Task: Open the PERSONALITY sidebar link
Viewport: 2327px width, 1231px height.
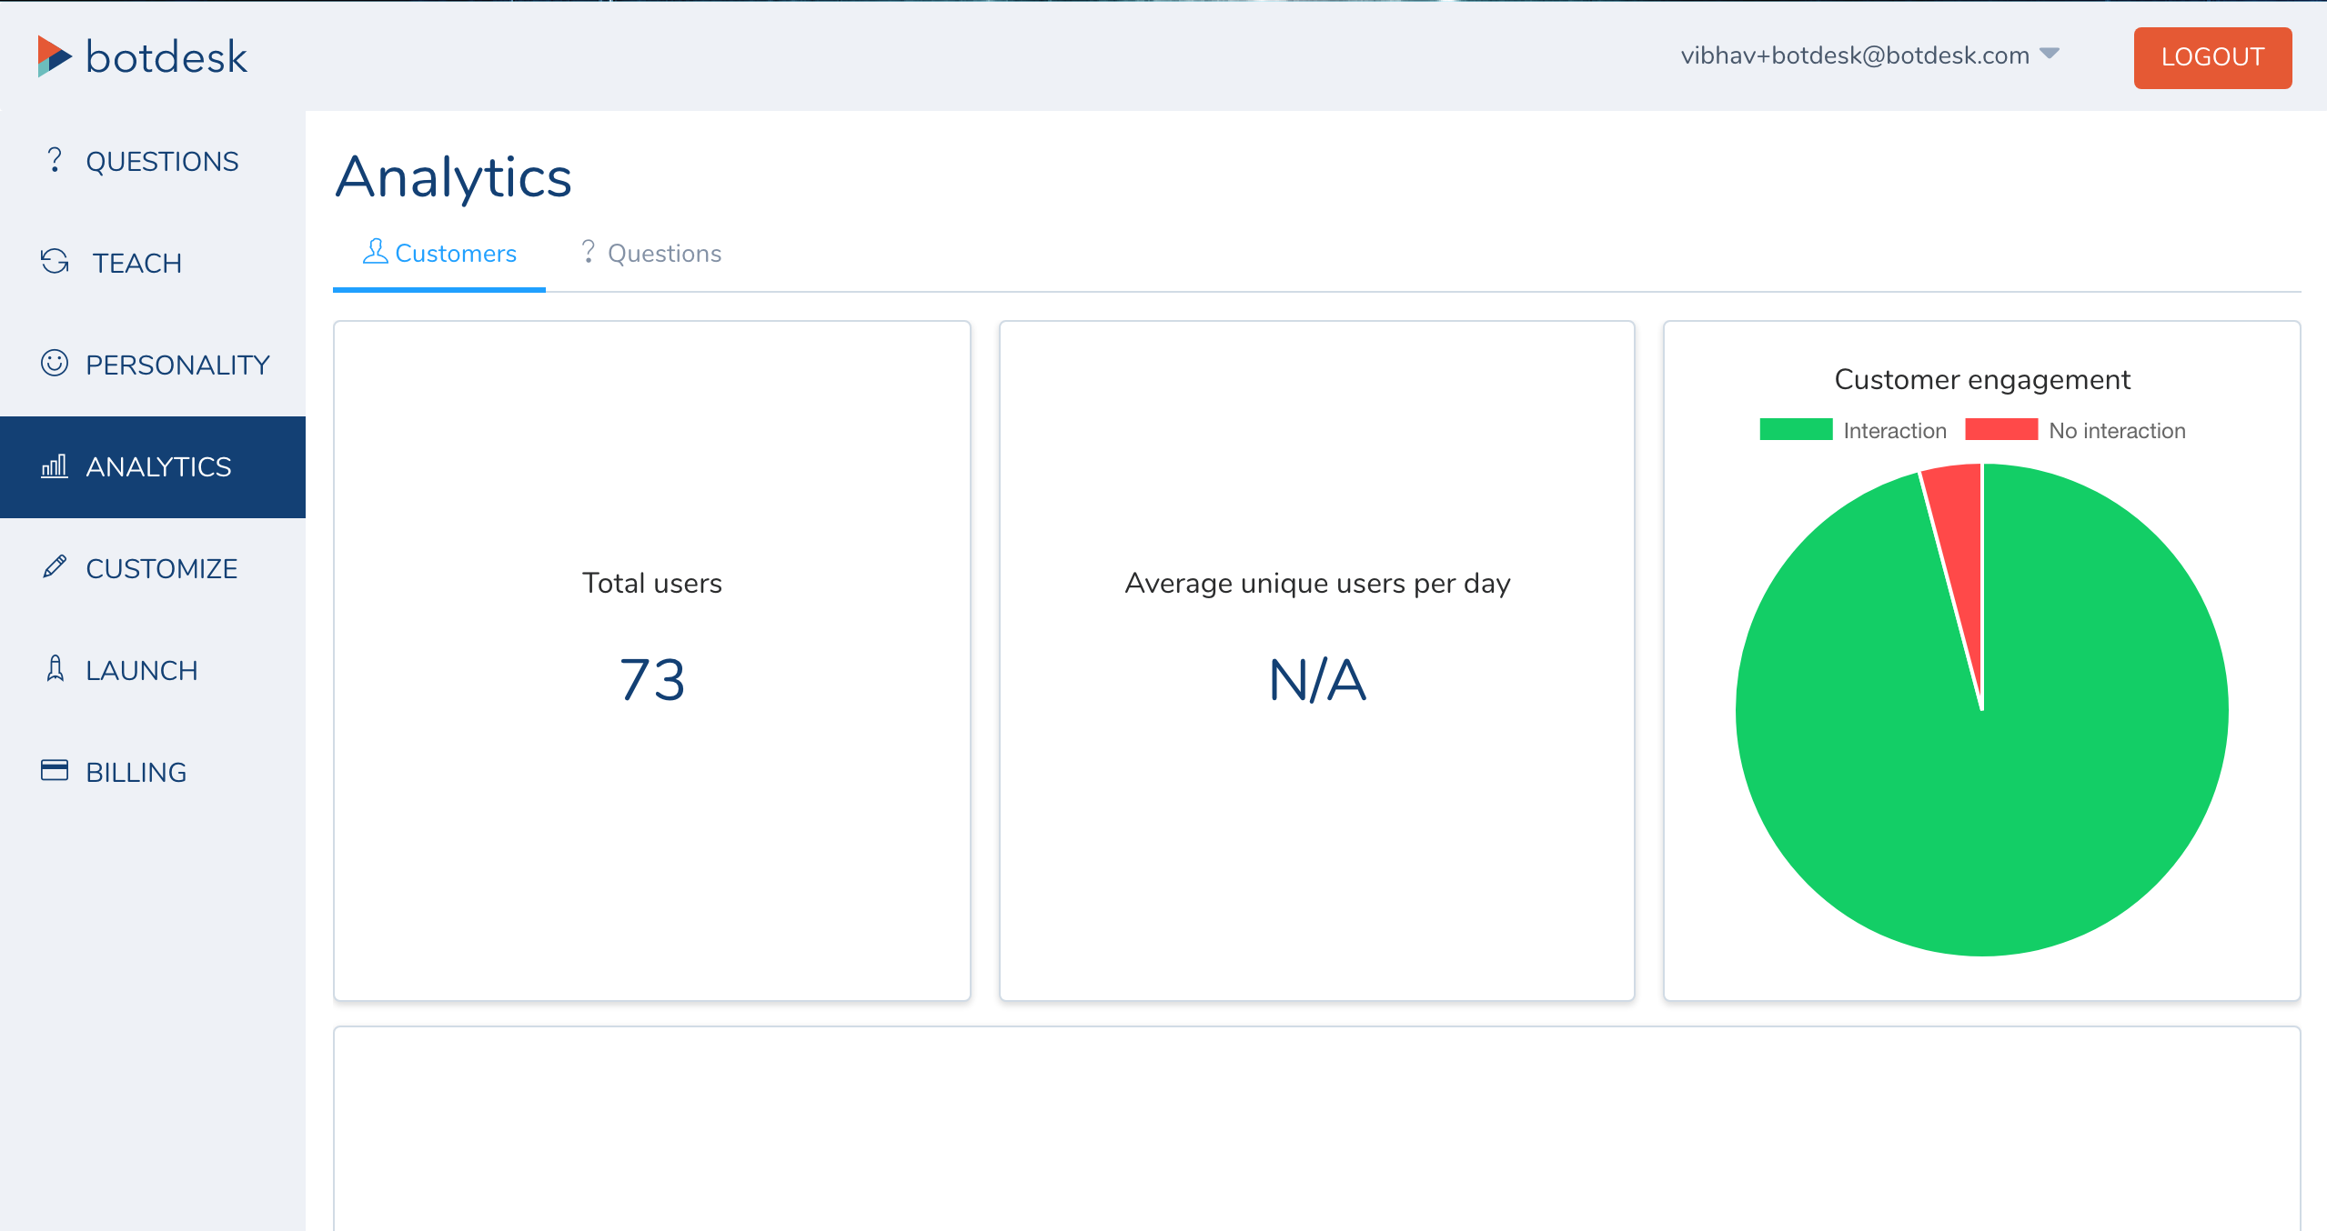Action: (x=177, y=365)
